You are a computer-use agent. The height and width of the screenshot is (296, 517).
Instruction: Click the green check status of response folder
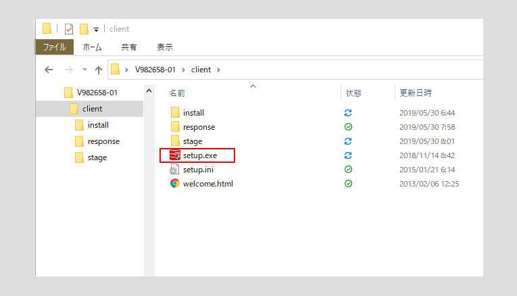(x=348, y=127)
